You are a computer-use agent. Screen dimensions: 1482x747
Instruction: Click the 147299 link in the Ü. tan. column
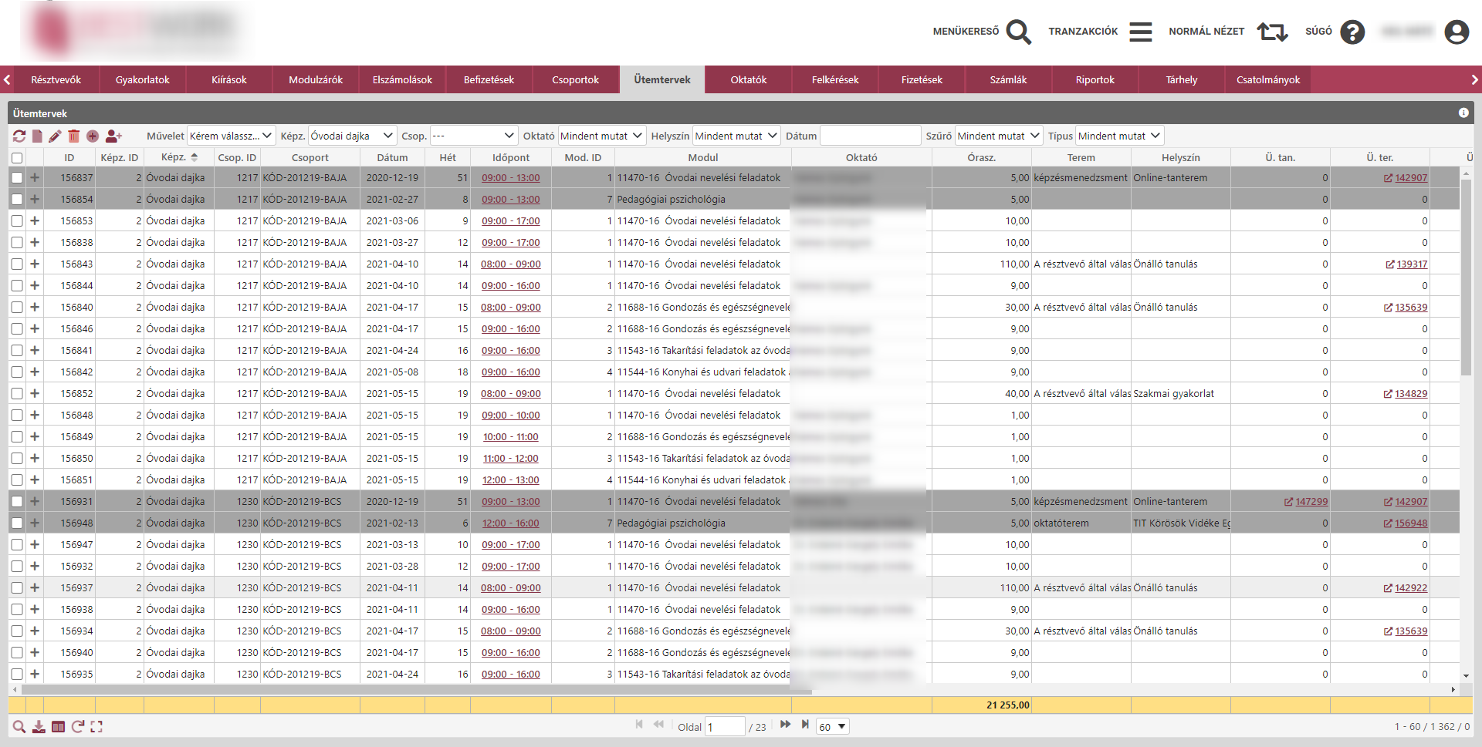pyautogui.click(x=1311, y=502)
